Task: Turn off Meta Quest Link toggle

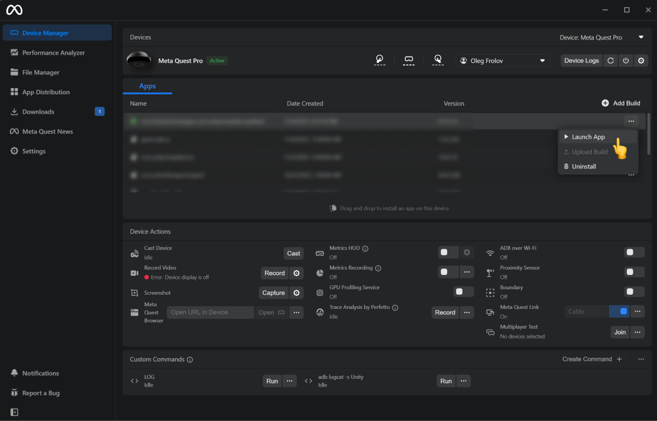Action: click(x=619, y=312)
